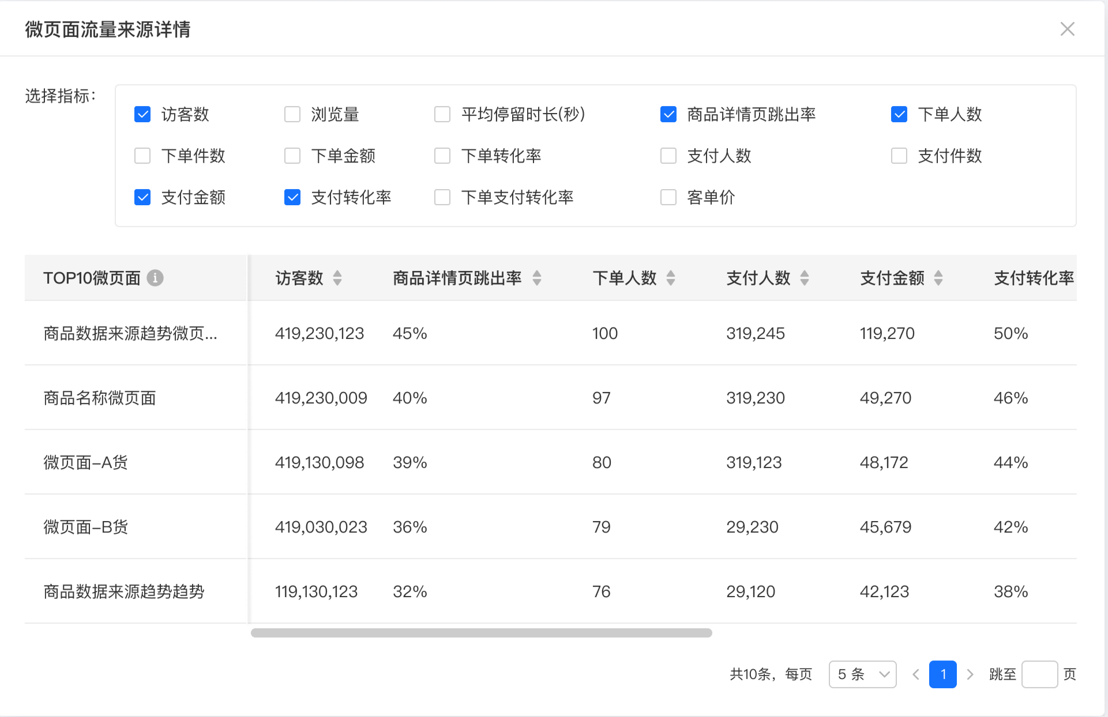Check the 支付人数 metric

668,156
